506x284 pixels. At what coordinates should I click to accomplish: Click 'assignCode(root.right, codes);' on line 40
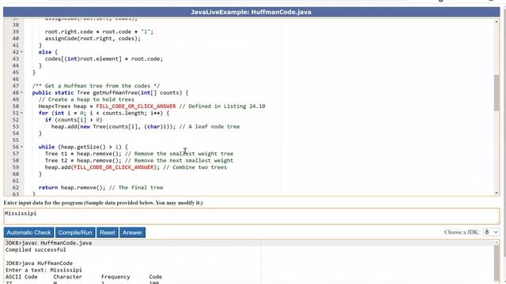point(93,39)
